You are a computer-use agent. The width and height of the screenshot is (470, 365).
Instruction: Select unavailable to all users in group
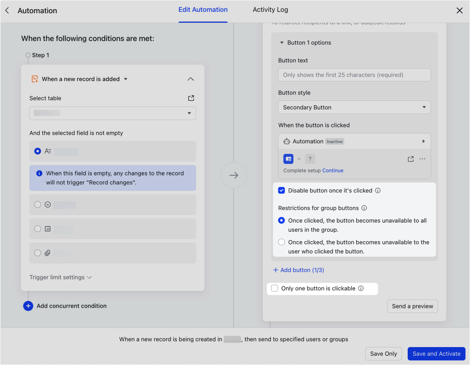pyautogui.click(x=282, y=220)
